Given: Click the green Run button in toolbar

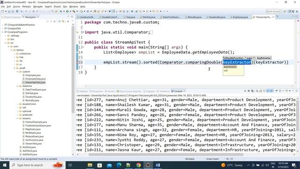Looking at the screenshot, I should 67,11.
